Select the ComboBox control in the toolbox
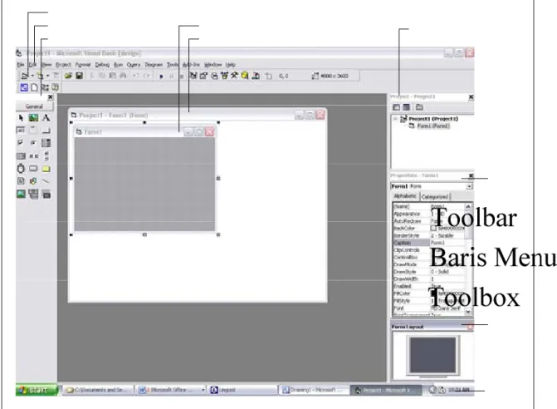Viewport: 557px width, 409px height. [x=46, y=143]
